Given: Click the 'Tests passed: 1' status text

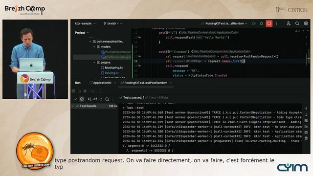Looking at the screenshot, I should point(134,98).
